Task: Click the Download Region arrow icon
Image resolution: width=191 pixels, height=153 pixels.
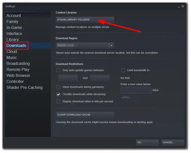Action: tap(111, 46)
